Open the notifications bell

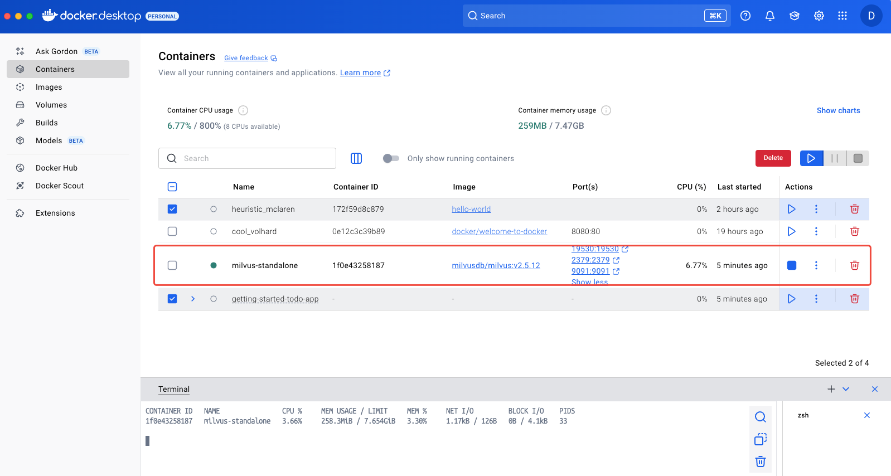tap(770, 16)
